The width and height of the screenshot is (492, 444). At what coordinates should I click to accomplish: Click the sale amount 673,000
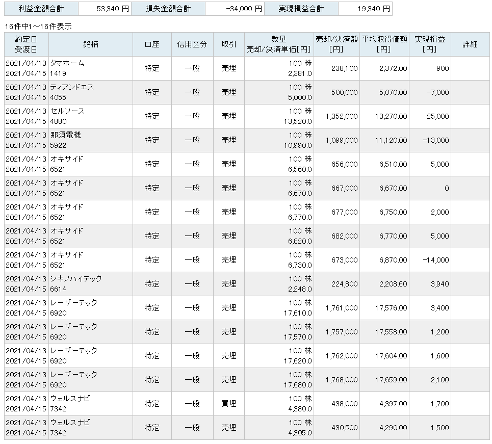345,260
